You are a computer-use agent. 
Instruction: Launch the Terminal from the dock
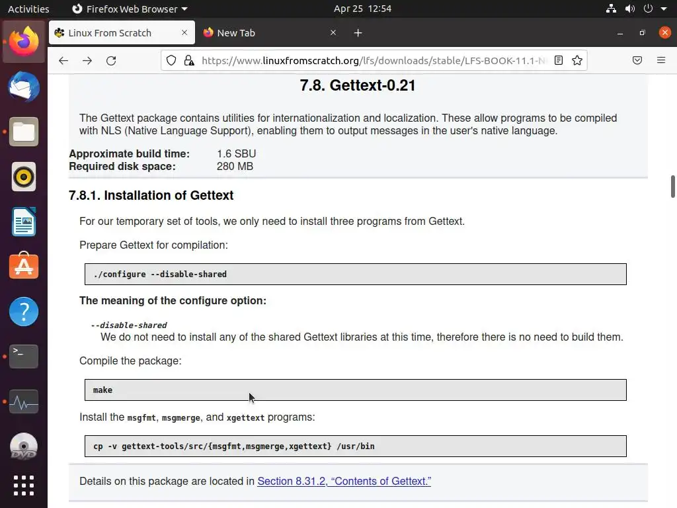point(24,357)
